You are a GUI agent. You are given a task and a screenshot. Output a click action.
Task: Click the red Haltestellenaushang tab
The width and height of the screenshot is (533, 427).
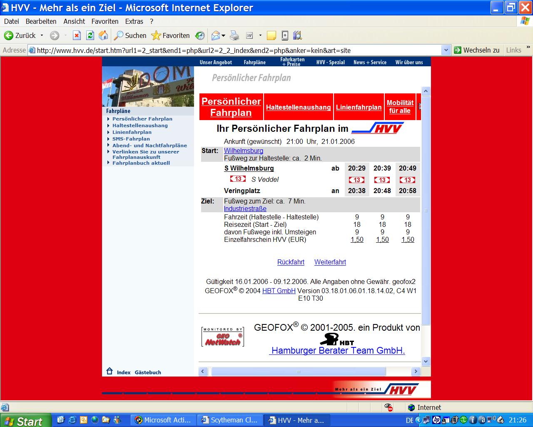click(298, 107)
